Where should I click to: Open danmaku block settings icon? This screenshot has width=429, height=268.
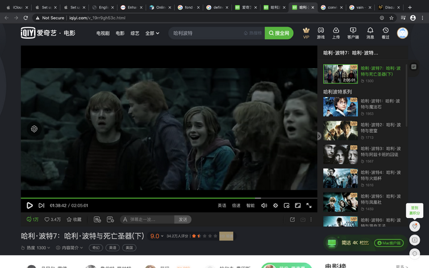[x=97, y=219]
